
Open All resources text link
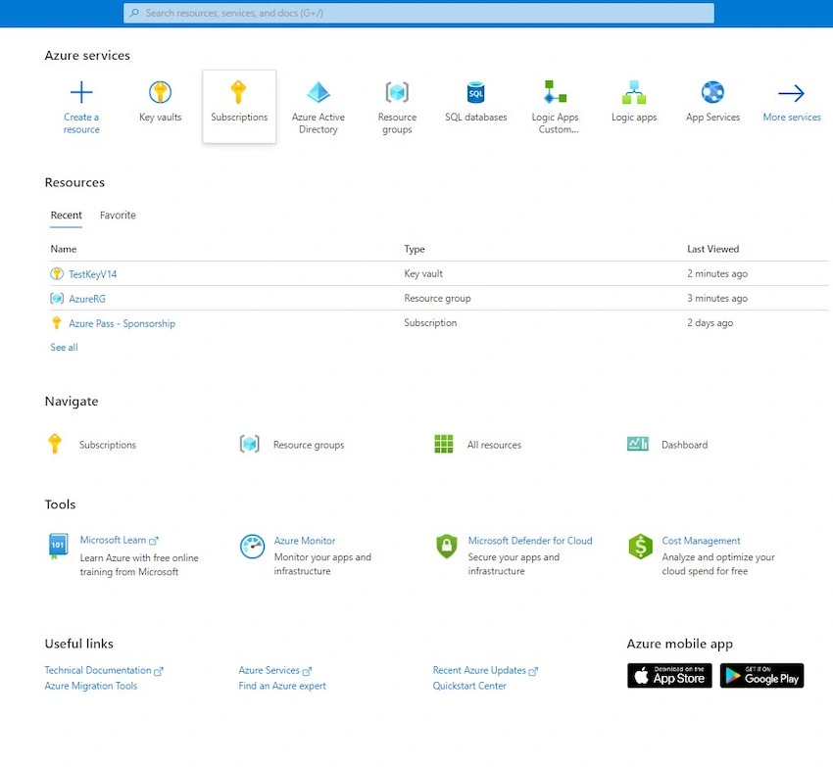(494, 445)
